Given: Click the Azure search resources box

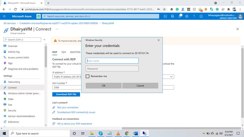Looking at the screenshot, I should coord(101,16).
